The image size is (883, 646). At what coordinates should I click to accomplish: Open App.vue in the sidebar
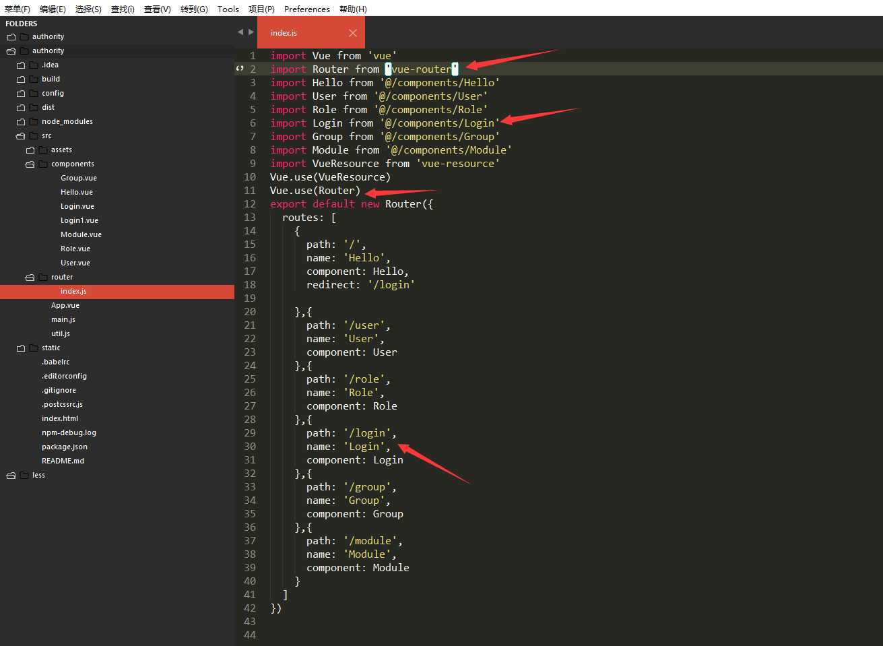65,306
